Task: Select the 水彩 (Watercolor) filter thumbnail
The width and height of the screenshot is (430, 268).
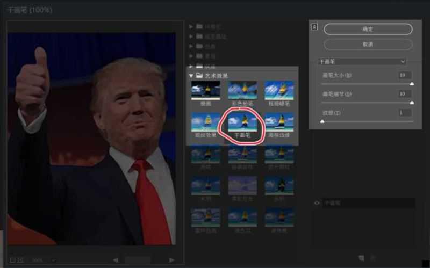Action: click(x=279, y=185)
